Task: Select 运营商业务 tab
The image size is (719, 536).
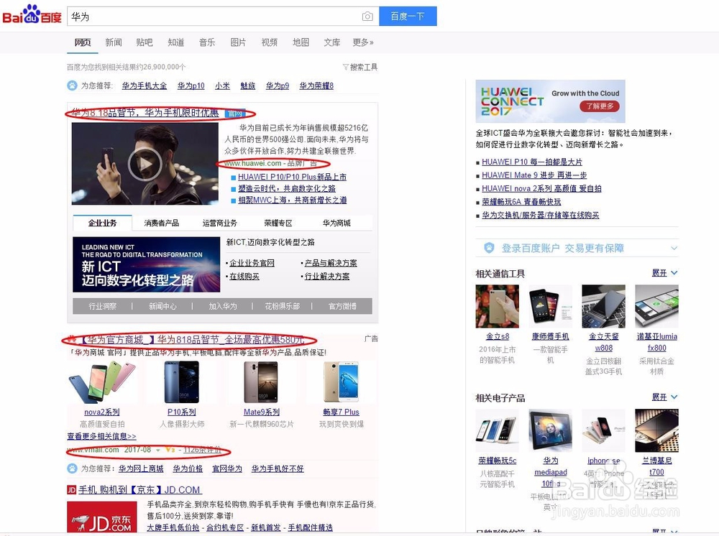Action: [x=219, y=223]
